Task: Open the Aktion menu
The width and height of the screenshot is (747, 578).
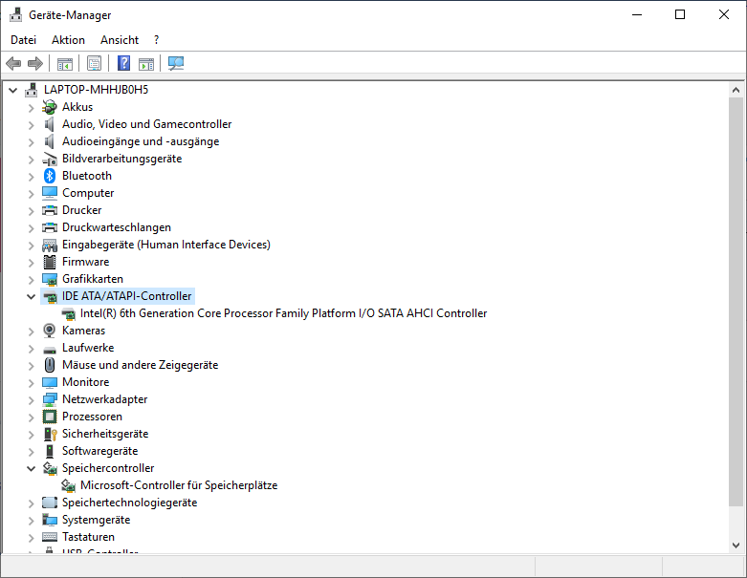Action: (68, 40)
